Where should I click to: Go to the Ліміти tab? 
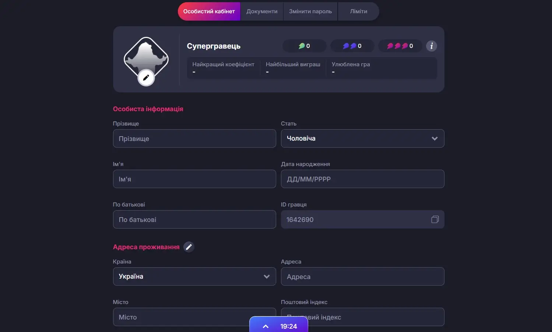point(358,11)
